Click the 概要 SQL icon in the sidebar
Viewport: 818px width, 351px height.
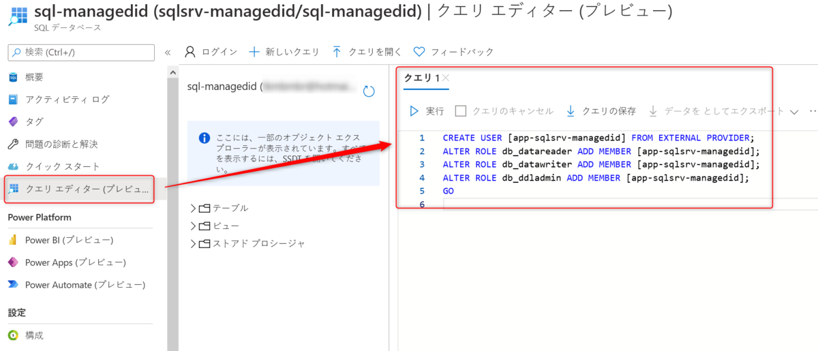pos(13,77)
